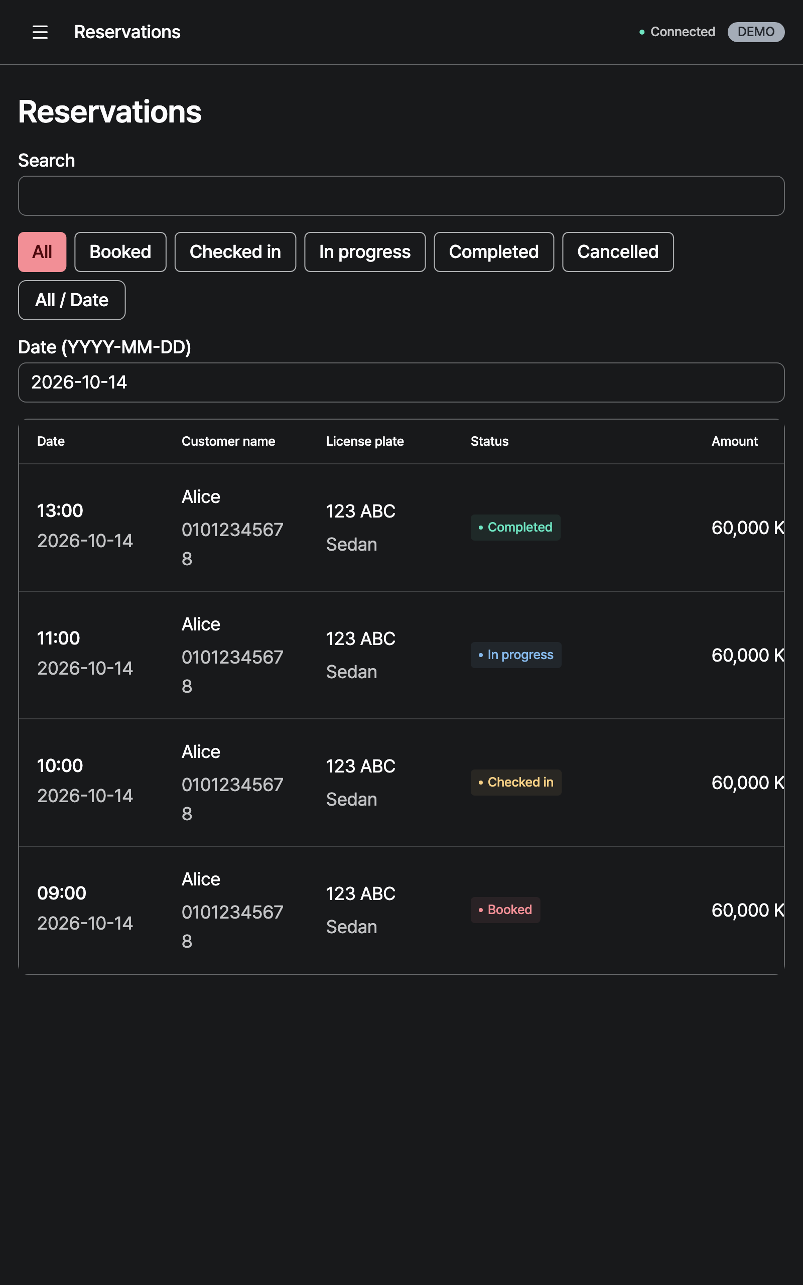Screen dimensions: 803x1285
Task: Click the Checked in status badge
Action: pos(516,782)
